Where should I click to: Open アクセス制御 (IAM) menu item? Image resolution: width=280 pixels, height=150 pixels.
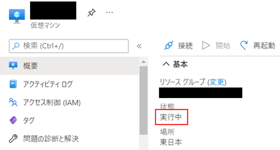pyautogui.click(x=70, y=102)
